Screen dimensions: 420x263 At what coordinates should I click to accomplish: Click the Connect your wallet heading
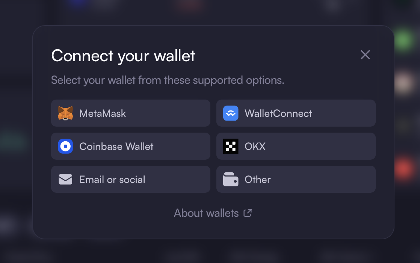[123, 56]
